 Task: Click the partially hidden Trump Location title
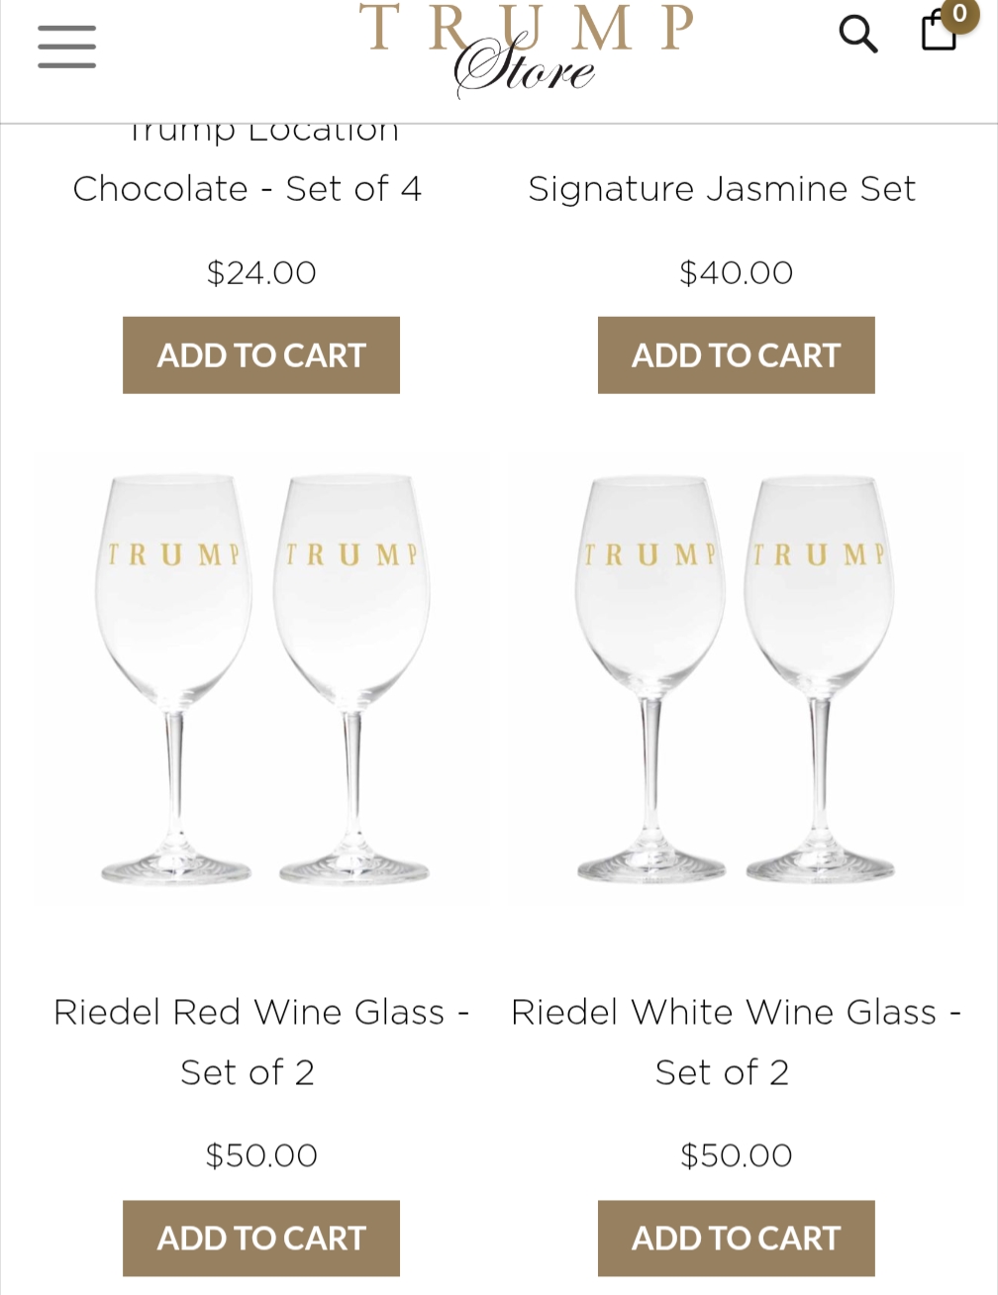(x=263, y=133)
